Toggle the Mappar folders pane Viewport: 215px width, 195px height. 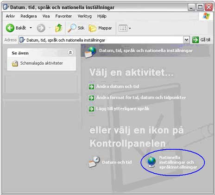coord(100,28)
